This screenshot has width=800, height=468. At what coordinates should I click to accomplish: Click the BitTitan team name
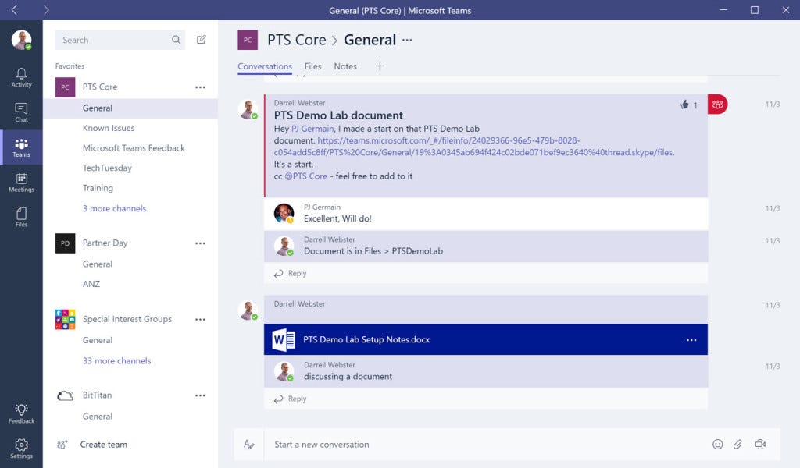[97, 395]
